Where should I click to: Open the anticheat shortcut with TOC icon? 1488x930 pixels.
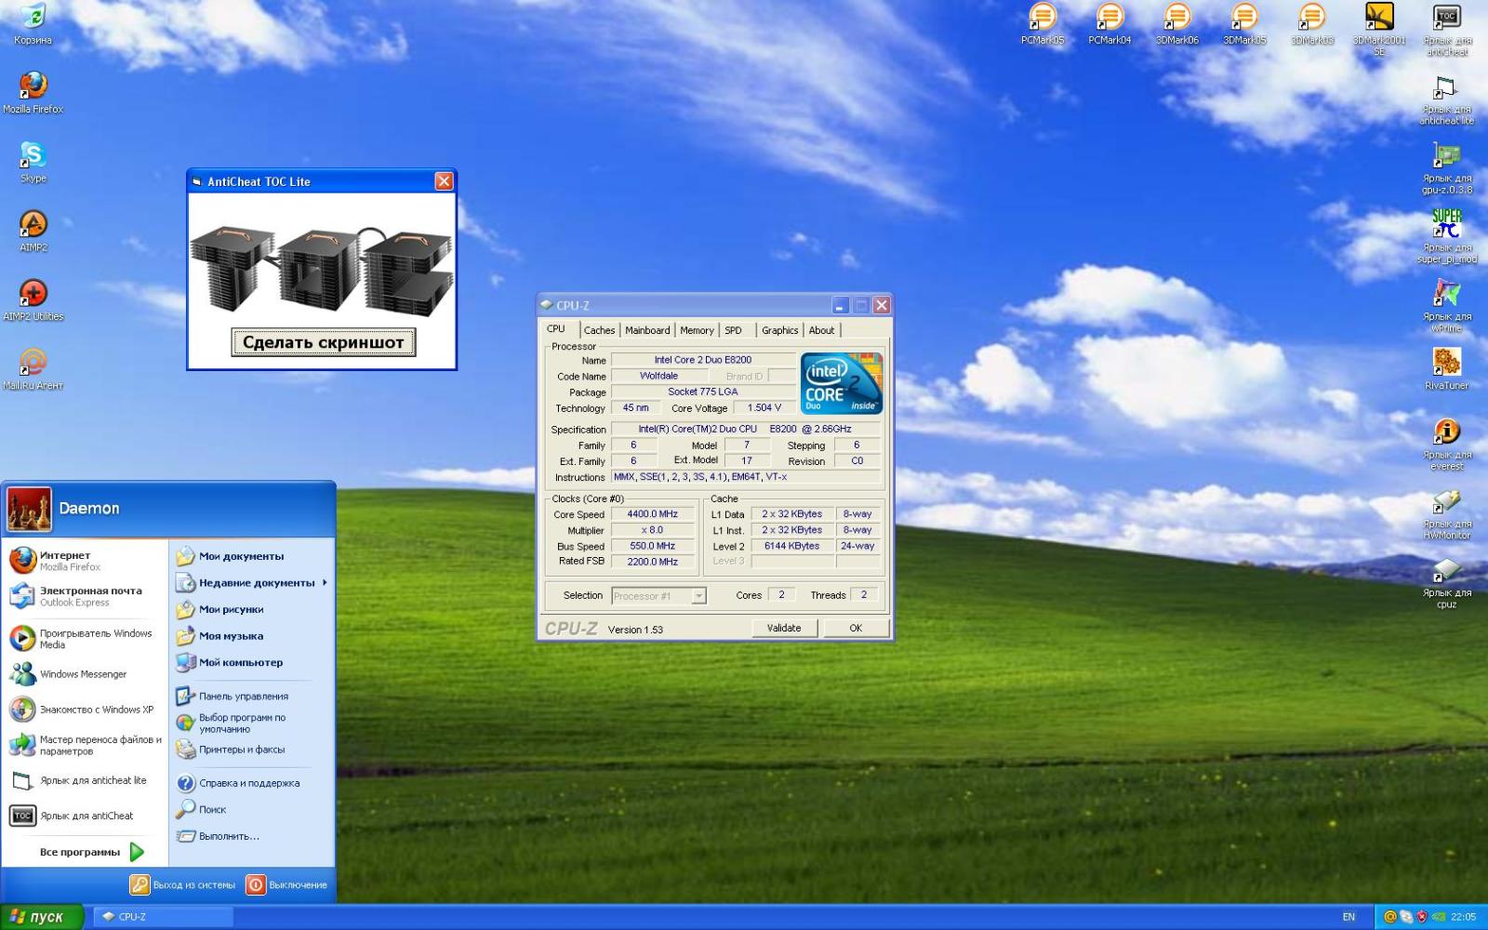1446,29
